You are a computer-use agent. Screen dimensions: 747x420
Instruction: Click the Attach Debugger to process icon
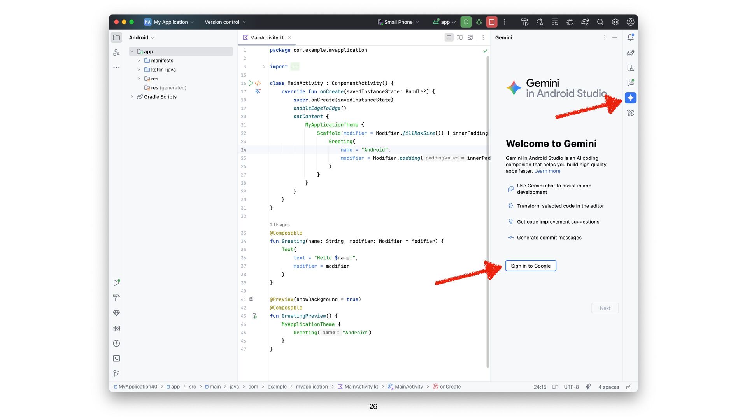[570, 22]
